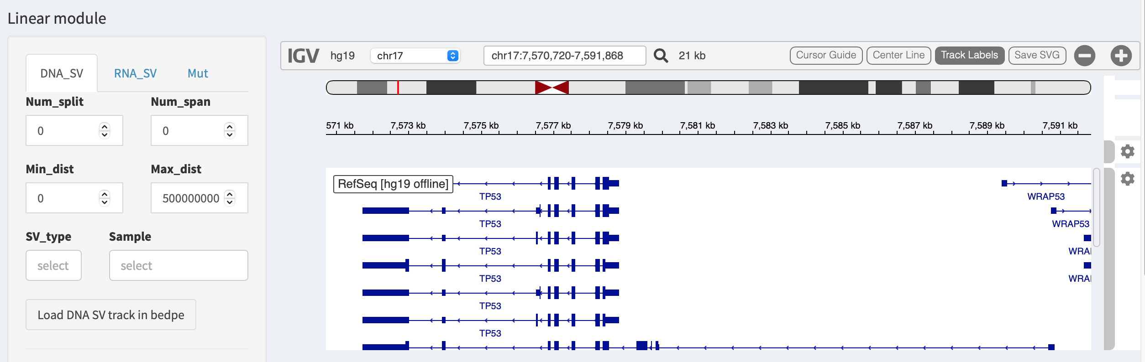Click the IGV logo
The height and width of the screenshot is (362, 1145).
point(303,56)
